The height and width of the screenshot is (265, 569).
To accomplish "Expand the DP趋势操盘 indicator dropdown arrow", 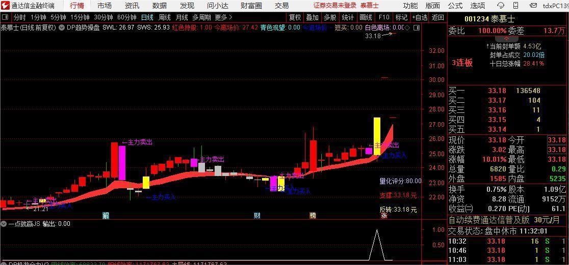I will (x=62, y=27).
